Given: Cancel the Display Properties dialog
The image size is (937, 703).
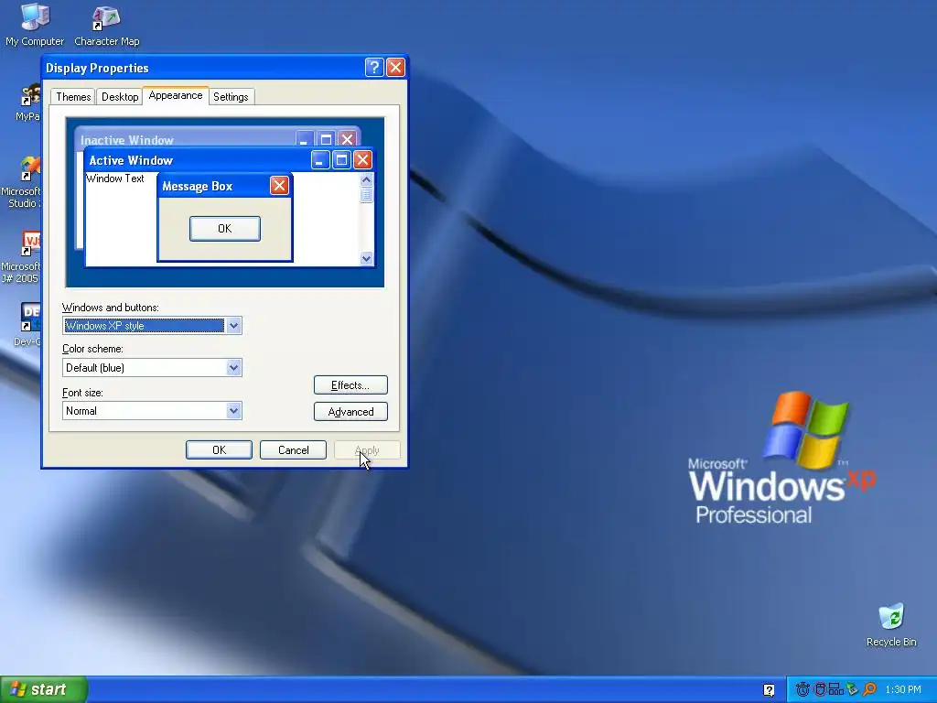Looking at the screenshot, I should point(293,449).
